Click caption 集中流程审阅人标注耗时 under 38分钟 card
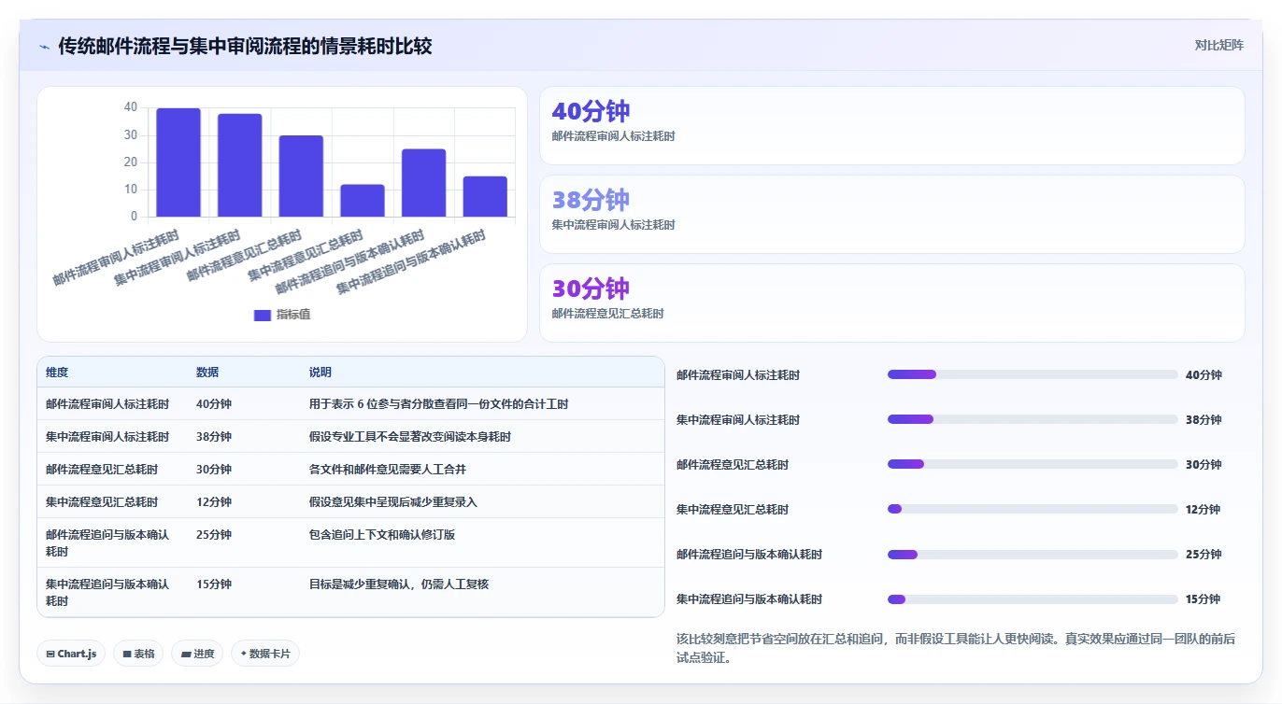This screenshot has width=1282, height=704. point(613,225)
